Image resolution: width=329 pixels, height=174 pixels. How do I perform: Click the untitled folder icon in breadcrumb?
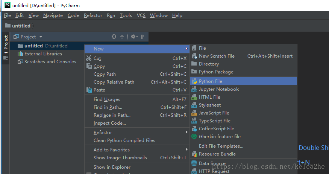click(x=8, y=26)
